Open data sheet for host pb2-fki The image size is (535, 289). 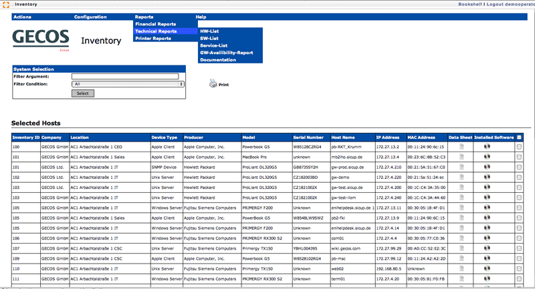[461, 218]
